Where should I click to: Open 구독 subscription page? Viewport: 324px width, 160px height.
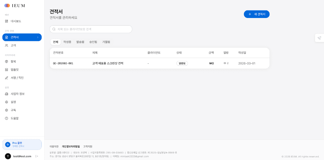22,110
